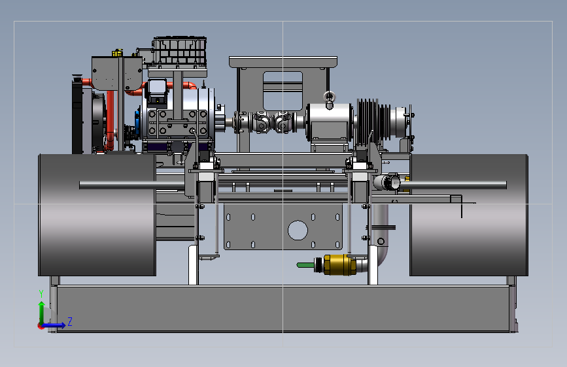
Task: Select the brass valve body at the bottom
Action: (339, 264)
